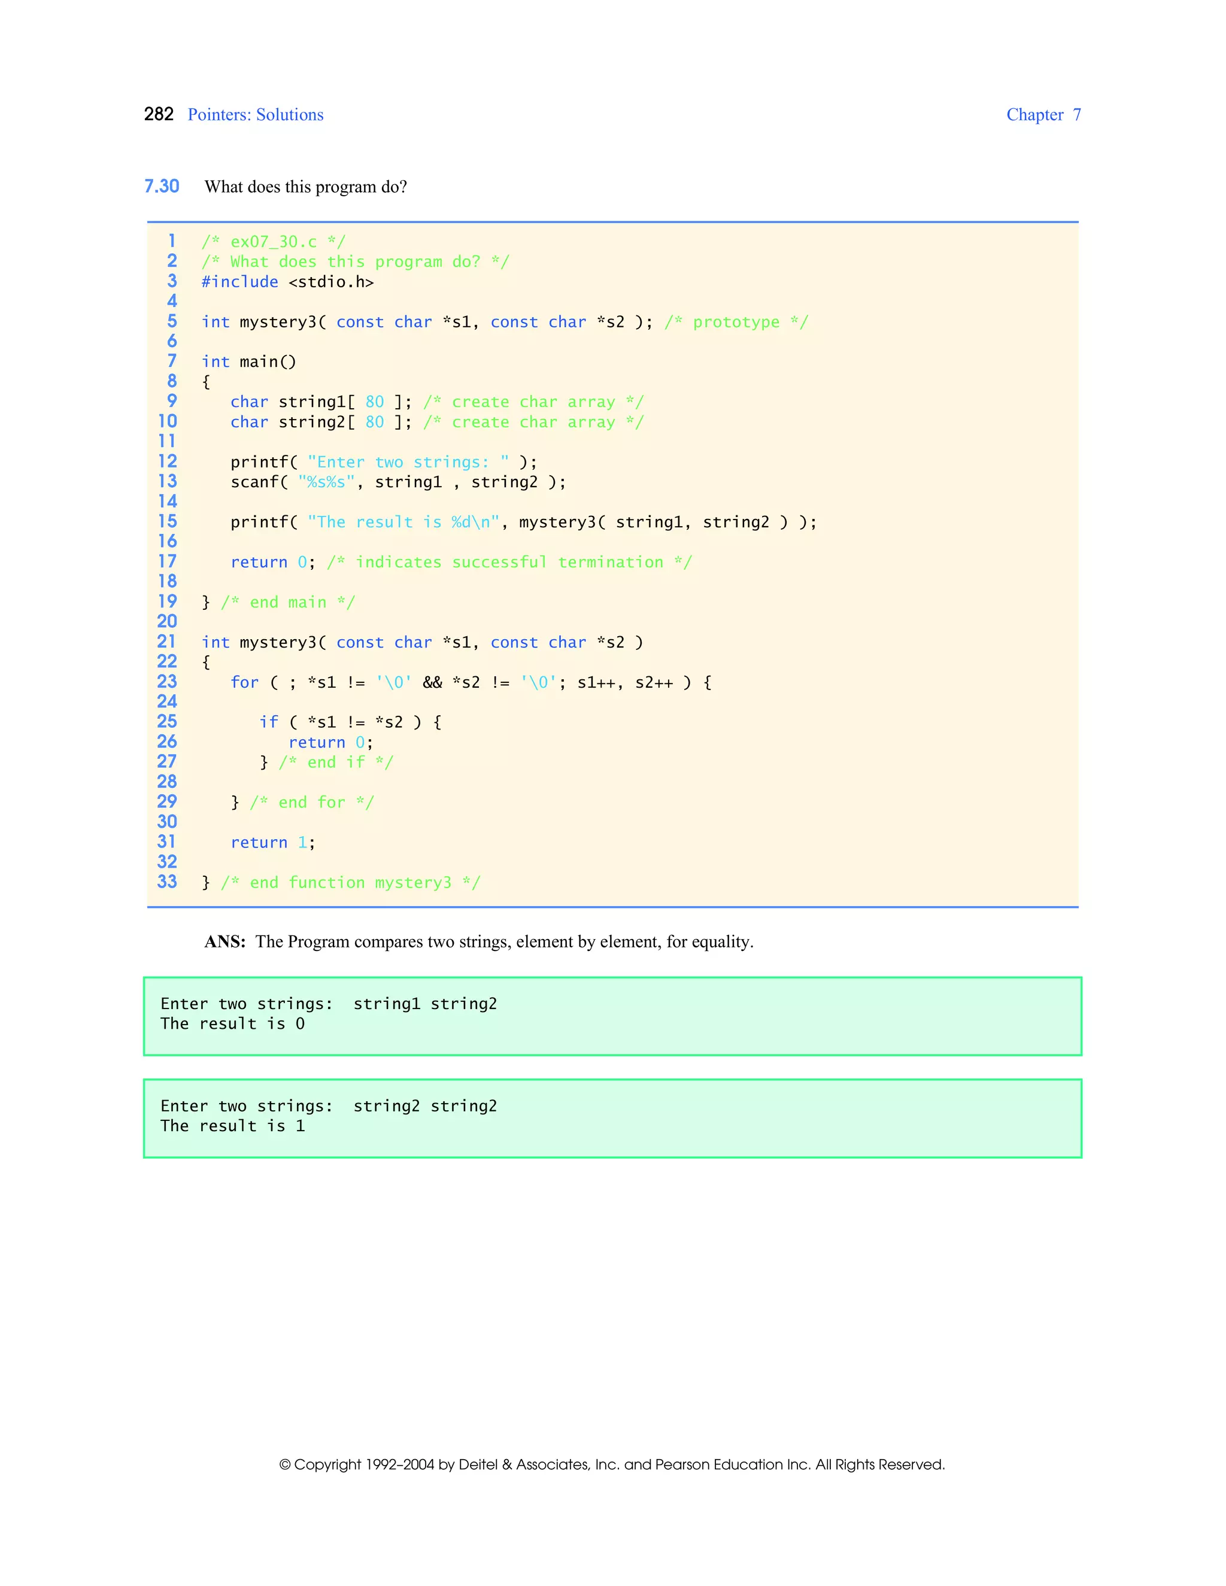1226x1586 pixels.
Task: Click the #include <stdio.h> line
Action: [287, 282]
